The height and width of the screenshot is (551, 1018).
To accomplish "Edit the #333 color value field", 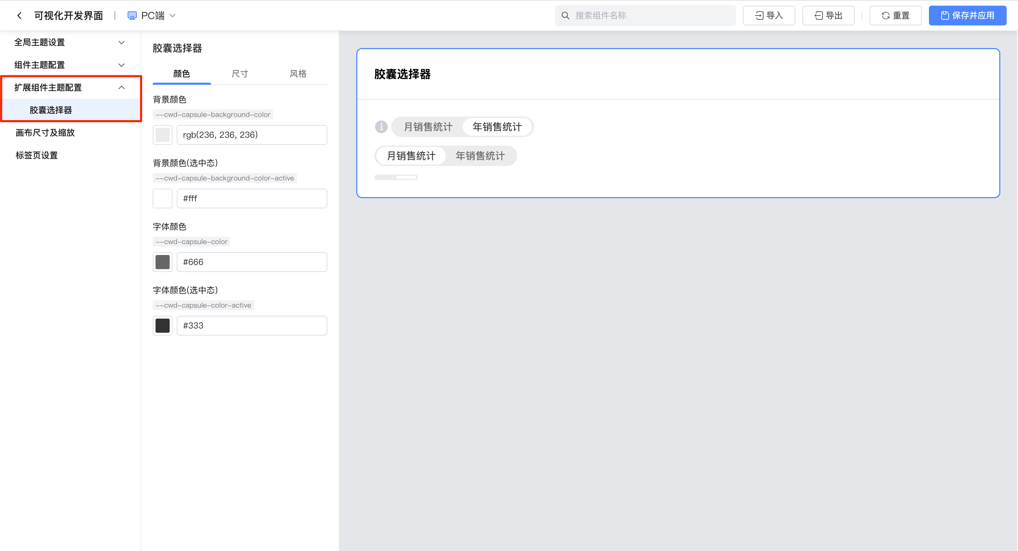I will point(252,325).
